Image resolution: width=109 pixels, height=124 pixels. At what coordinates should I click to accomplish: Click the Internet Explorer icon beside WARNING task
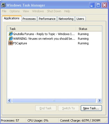[11, 38]
